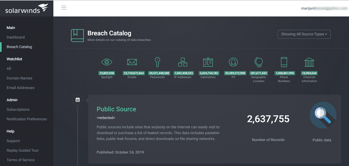Open Breach Catalog in the sidebar
This screenshot has width=349, height=166.
[x=19, y=47]
